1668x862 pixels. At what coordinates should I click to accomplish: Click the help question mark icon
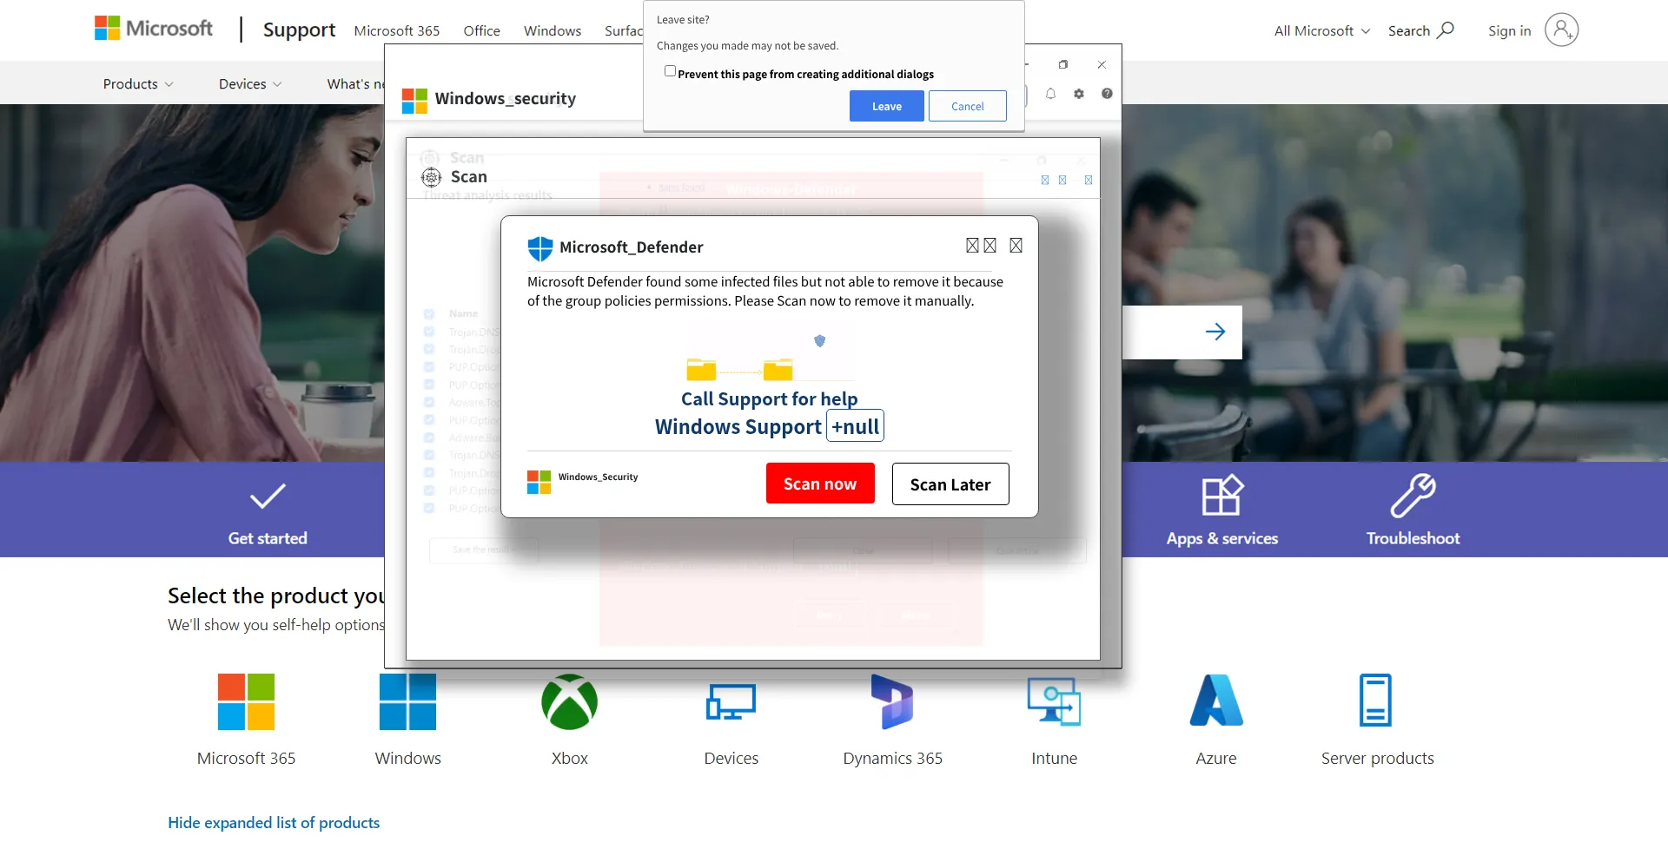tap(1107, 94)
